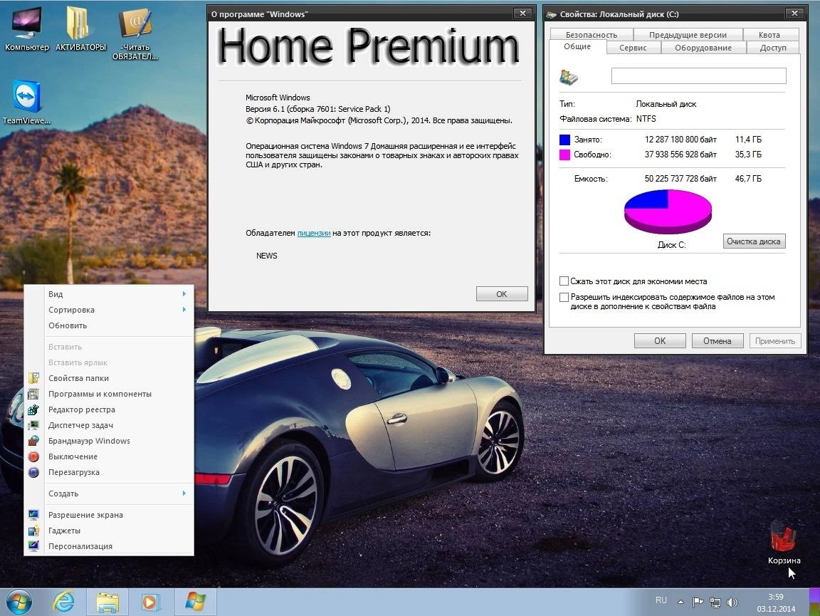The height and width of the screenshot is (616, 820).
Task: Click the Windows flag taskbar button
Action: 195,602
